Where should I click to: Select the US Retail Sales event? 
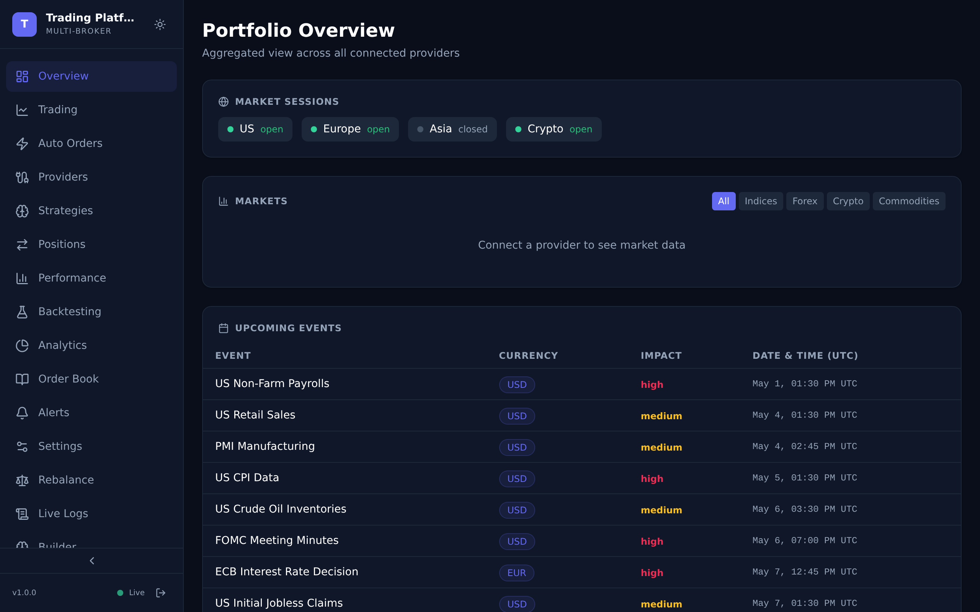click(x=255, y=415)
